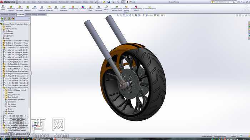
Task: Select first Orijin in tree
Action: click(7, 38)
